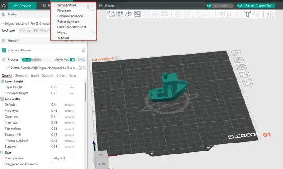Choose Pressure advance menu item

pos(73,16)
